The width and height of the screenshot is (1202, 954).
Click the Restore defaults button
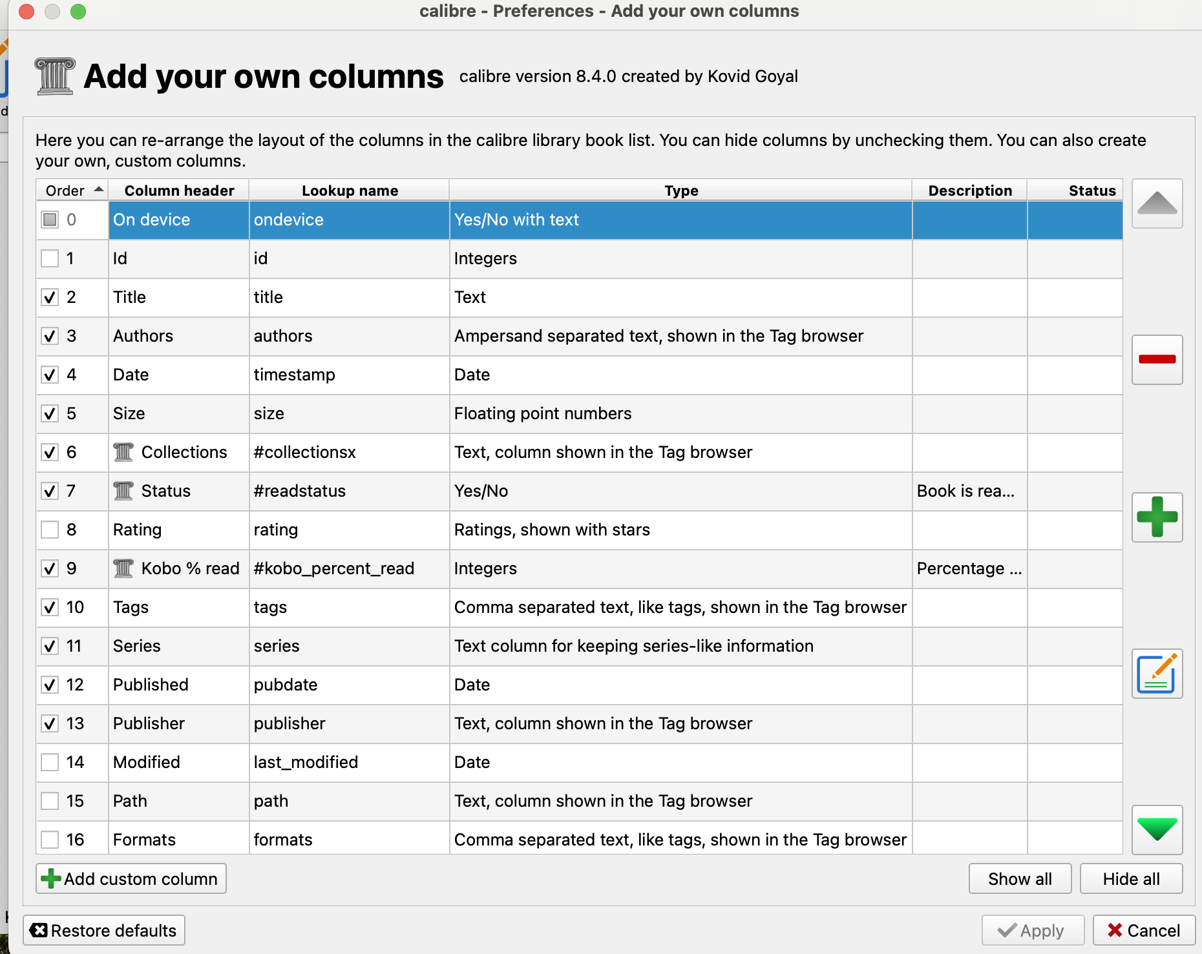click(x=104, y=930)
